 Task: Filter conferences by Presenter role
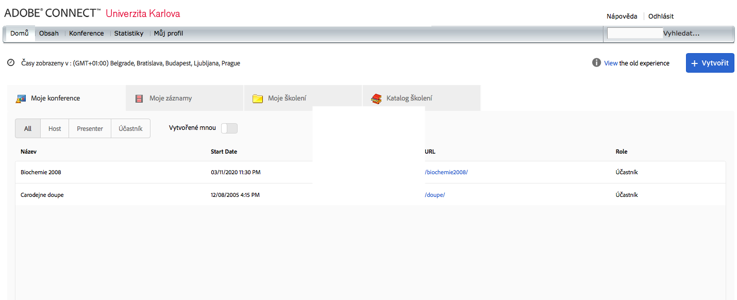pos(90,129)
